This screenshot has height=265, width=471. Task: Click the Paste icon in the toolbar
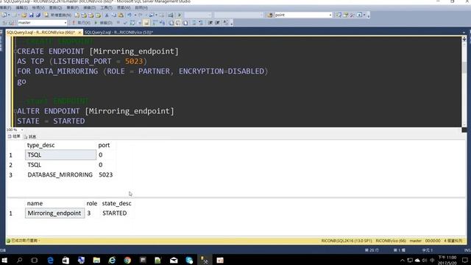pyautogui.click(x=121, y=15)
